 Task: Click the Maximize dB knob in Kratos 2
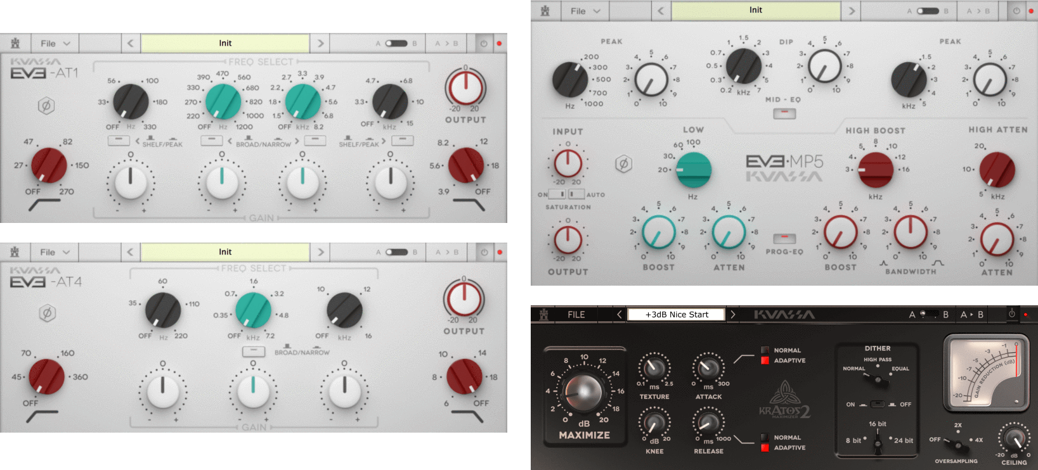(x=583, y=391)
